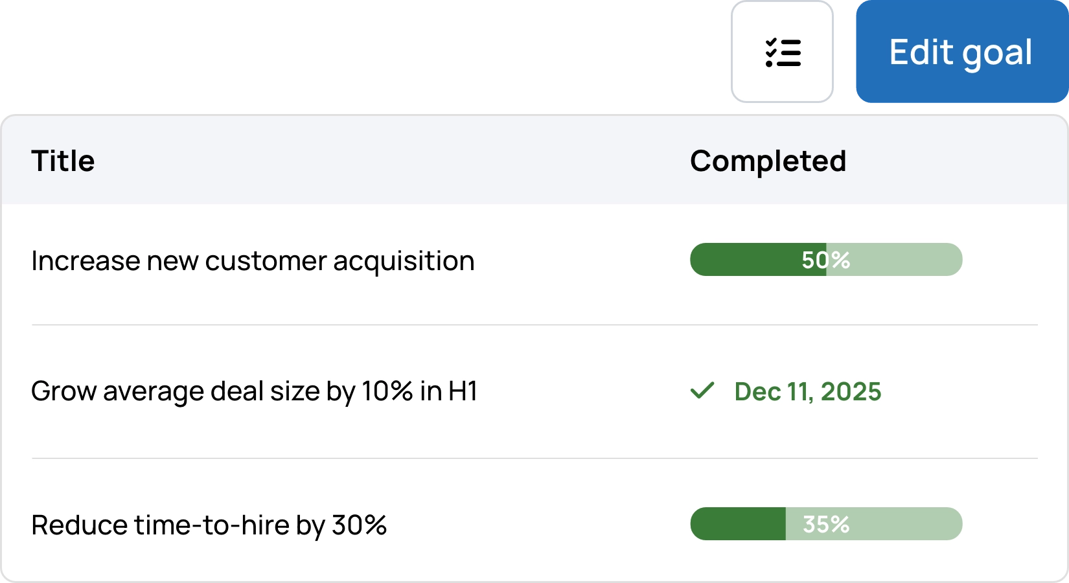Click the Edit goal button
The width and height of the screenshot is (1069, 583).
961,52
